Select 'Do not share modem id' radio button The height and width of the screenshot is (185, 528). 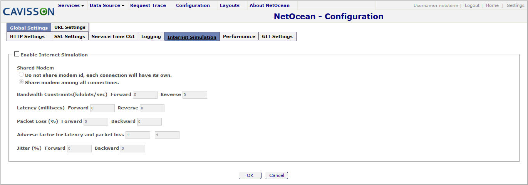(x=22, y=74)
